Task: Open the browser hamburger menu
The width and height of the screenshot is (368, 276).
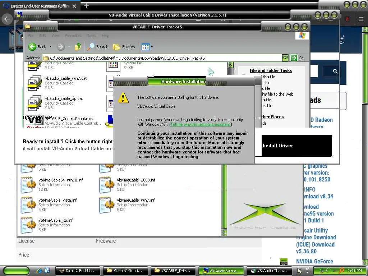Action: (361, 19)
